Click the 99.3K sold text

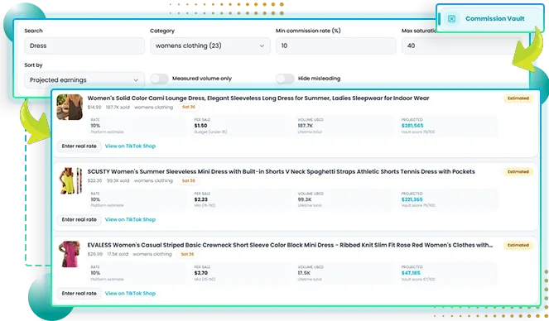point(118,181)
